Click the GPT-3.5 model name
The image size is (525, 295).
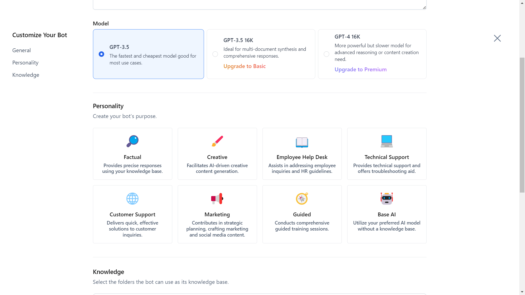(x=119, y=47)
